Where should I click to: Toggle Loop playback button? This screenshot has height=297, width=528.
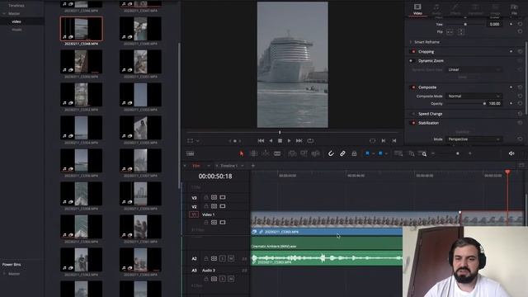click(310, 141)
